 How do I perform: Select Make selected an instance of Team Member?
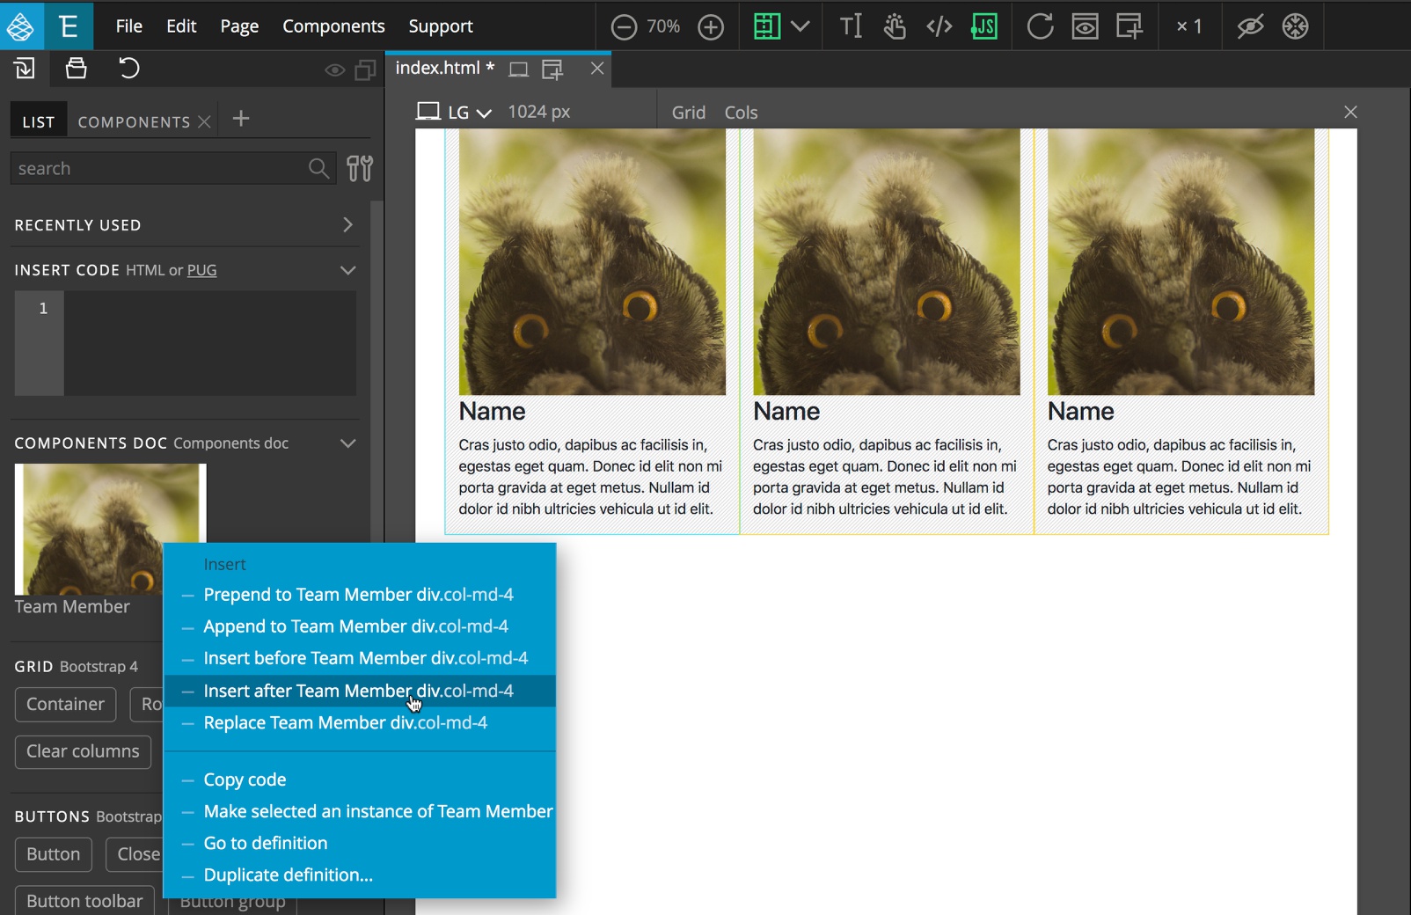361,811
